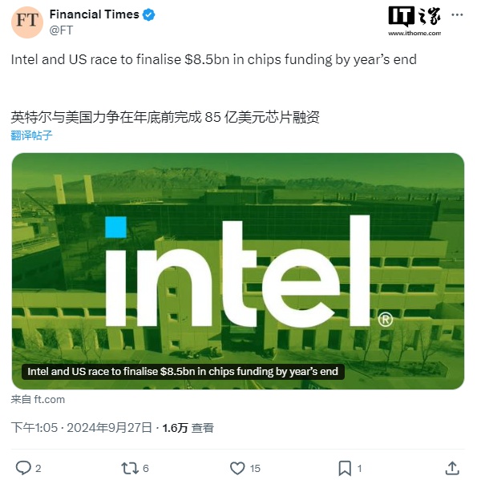Image resolution: width=477 pixels, height=480 pixels.
Task: Open the @FT handle link
Action: [61, 30]
